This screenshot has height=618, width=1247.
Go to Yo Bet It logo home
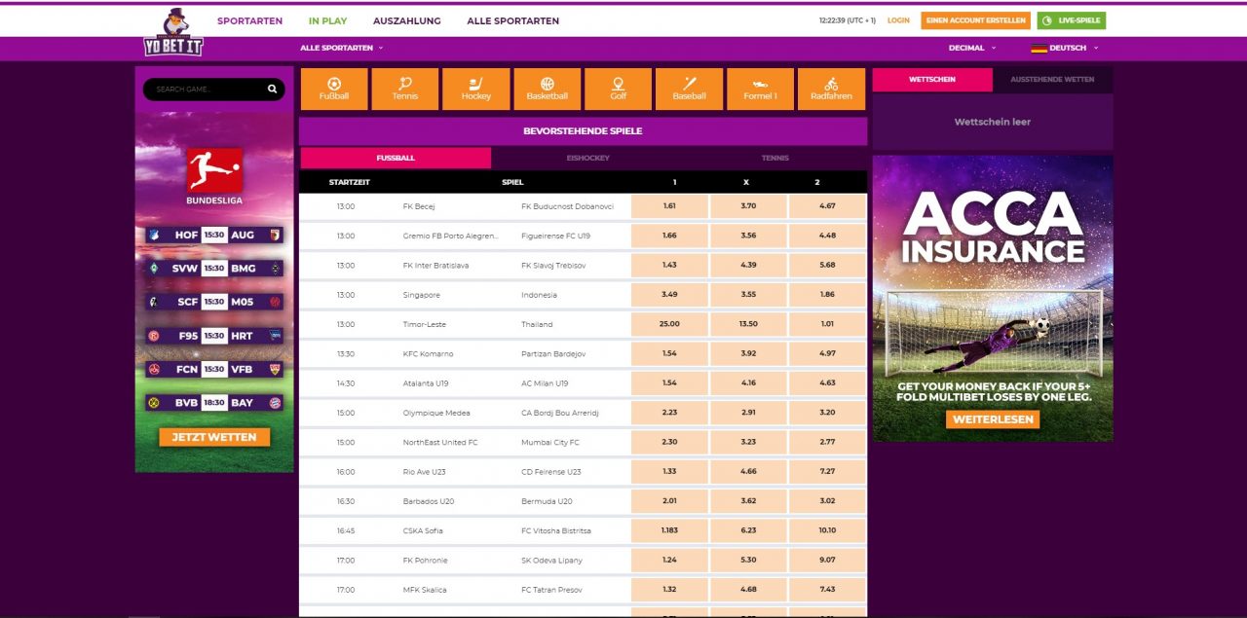pos(172,32)
